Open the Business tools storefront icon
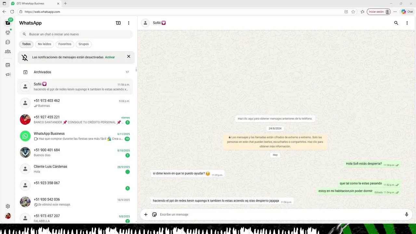Screen dimensions: 416x234 pyautogui.click(x=8, y=65)
